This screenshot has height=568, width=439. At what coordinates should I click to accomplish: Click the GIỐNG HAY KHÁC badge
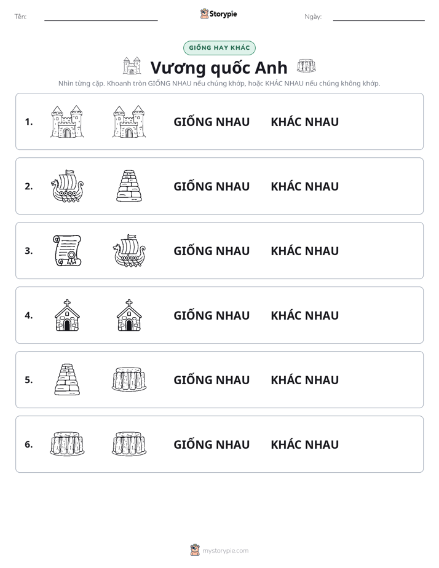click(x=219, y=48)
